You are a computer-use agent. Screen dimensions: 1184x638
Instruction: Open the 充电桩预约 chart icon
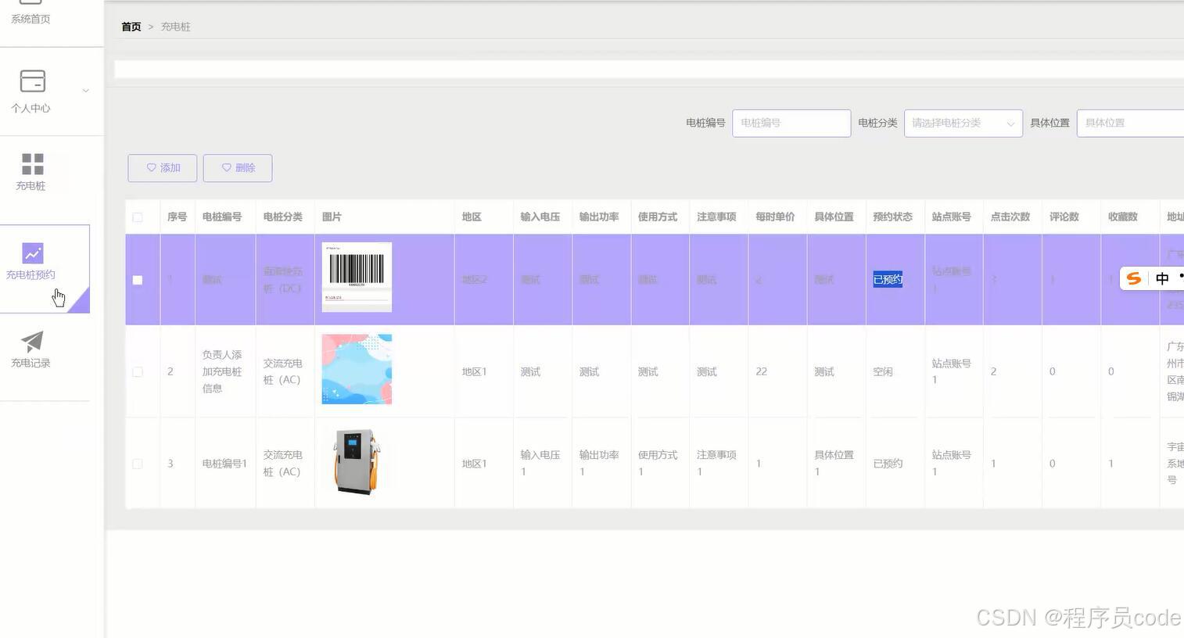[33, 253]
